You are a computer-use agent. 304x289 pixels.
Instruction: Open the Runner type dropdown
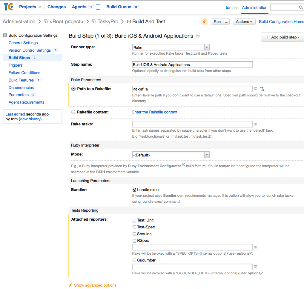[x=206, y=47]
